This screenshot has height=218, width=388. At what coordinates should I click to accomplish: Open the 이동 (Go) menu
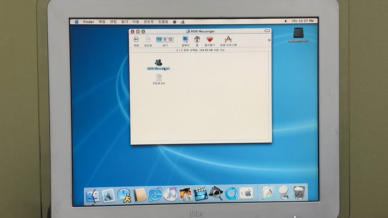(x=136, y=22)
